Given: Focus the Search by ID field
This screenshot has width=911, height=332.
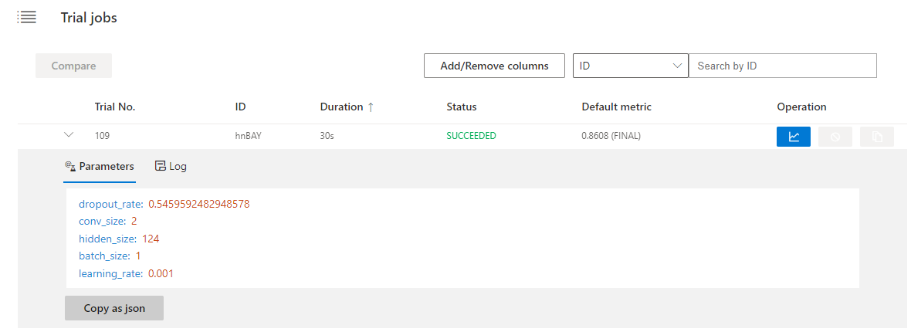Looking at the screenshot, I should click(x=782, y=66).
